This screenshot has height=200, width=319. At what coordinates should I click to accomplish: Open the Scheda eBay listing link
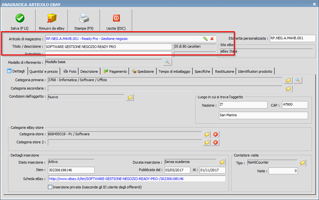click(x=116, y=179)
